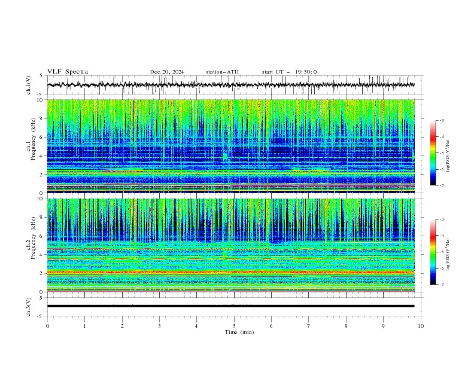Click the "-3" tick on the upper colorbar
The height and width of the screenshot is (366, 474).
coord(441,120)
